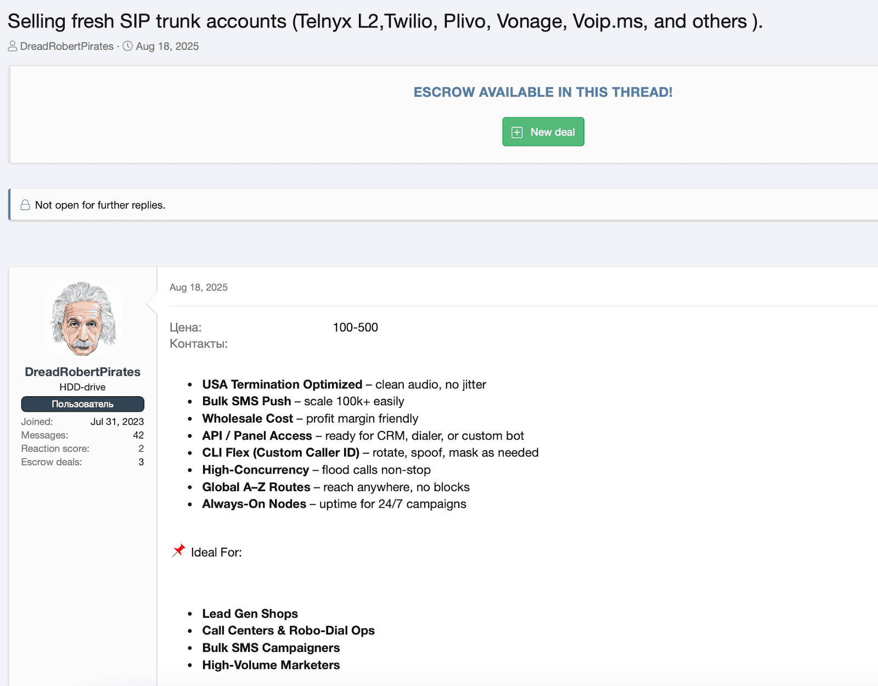Click the price value 100-500
Image resolution: width=878 pixels, height=686 pixels.
[356, 327]
